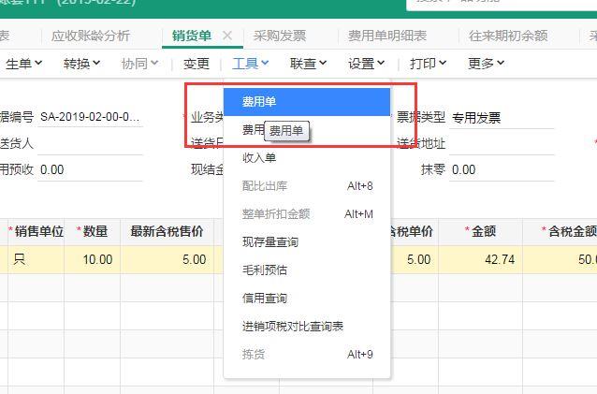Image resolution: width=597 pixels, height=394 pixels.
Task: Select the 金额 cell 42.74
Action: (x=480, y=259)
